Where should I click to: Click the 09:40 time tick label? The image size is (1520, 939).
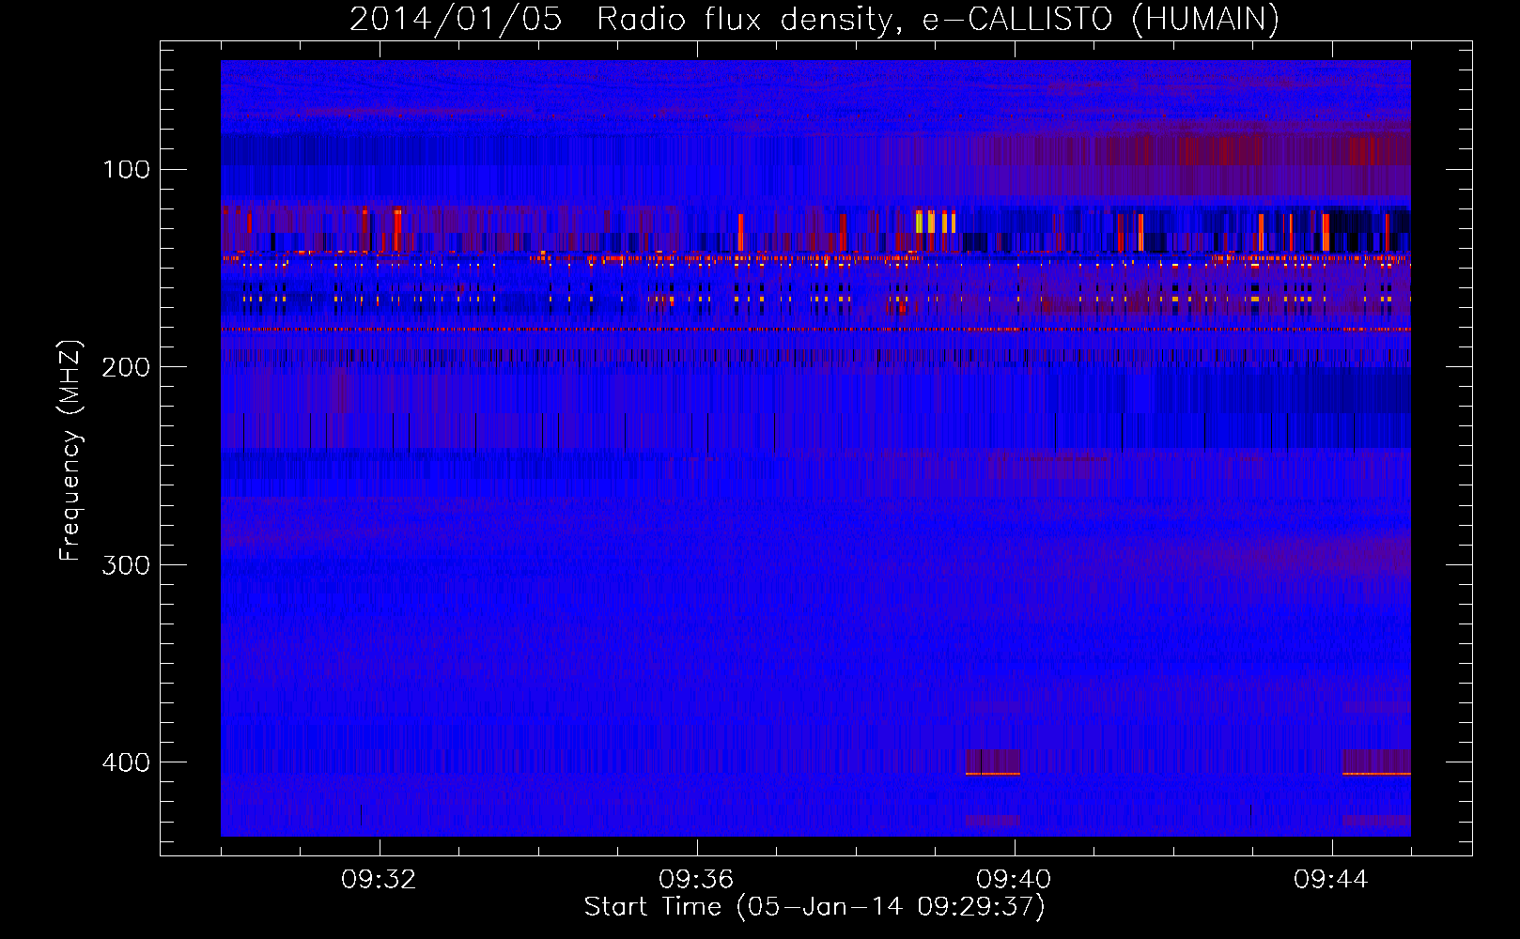[1014, 880]
